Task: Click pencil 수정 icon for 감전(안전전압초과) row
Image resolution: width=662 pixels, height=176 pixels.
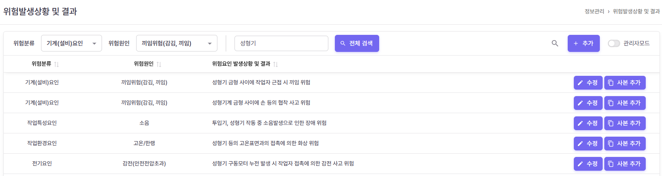Action: tap(580, 164)
